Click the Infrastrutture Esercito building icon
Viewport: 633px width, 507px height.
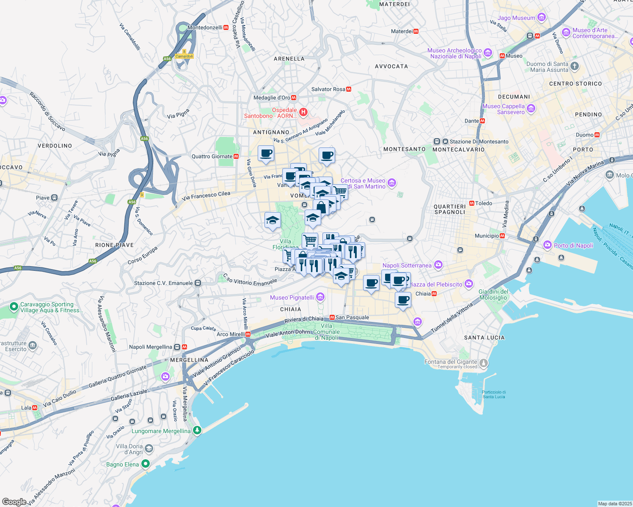(33, 346)
